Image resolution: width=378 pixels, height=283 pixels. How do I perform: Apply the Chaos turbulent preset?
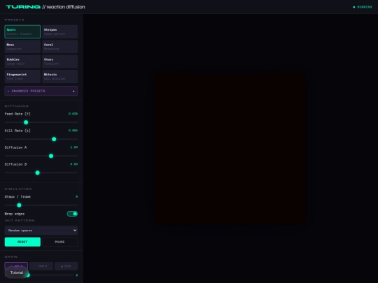pyautogui.click(x=59, y=61)
